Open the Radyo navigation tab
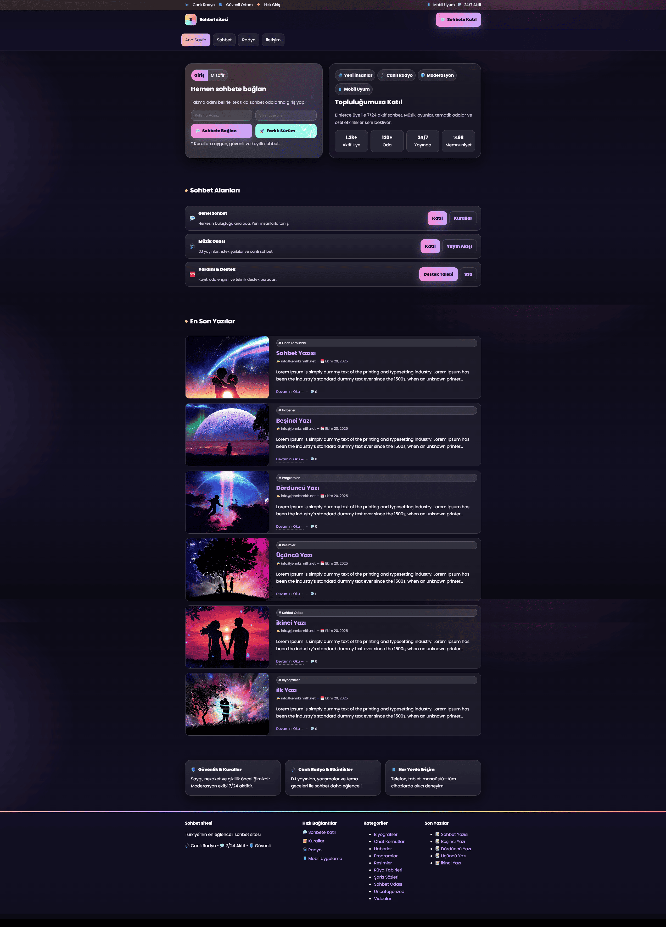 (x=248, y=40)
